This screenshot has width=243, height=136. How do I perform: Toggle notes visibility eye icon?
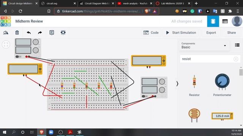click(x=63, y=32)
